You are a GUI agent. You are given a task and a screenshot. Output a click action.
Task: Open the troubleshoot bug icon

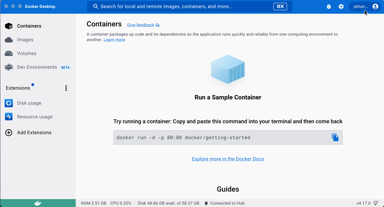tap(329, 7)
